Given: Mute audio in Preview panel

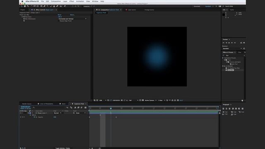Looking at the screenshot, I should click(x=244, y=43).
